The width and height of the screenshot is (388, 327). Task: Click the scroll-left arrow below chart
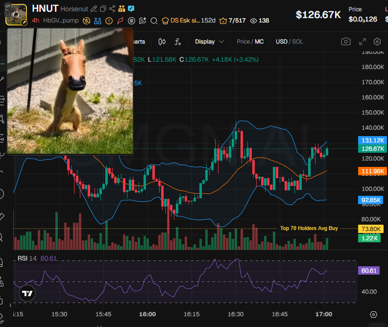point(11,305)
